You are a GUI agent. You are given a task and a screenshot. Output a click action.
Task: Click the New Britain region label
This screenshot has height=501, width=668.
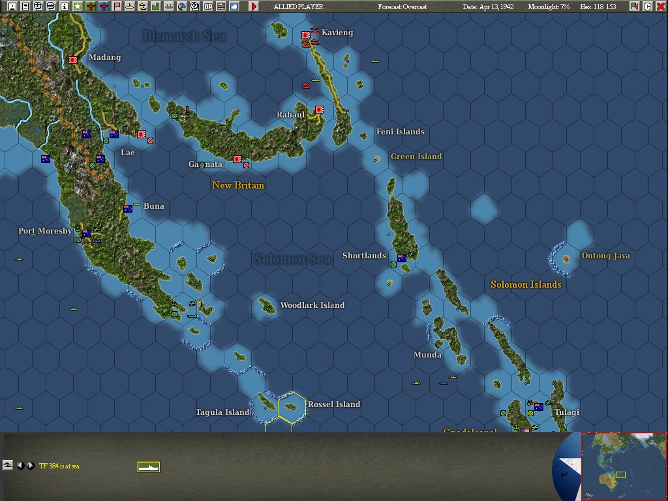(x=238, y=185)
